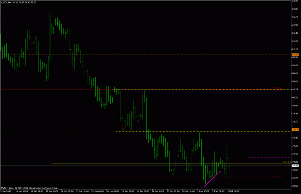Screen dimensions: 301x194
Task: Click the white current price tag 78.93
Action: pos(295,166)
